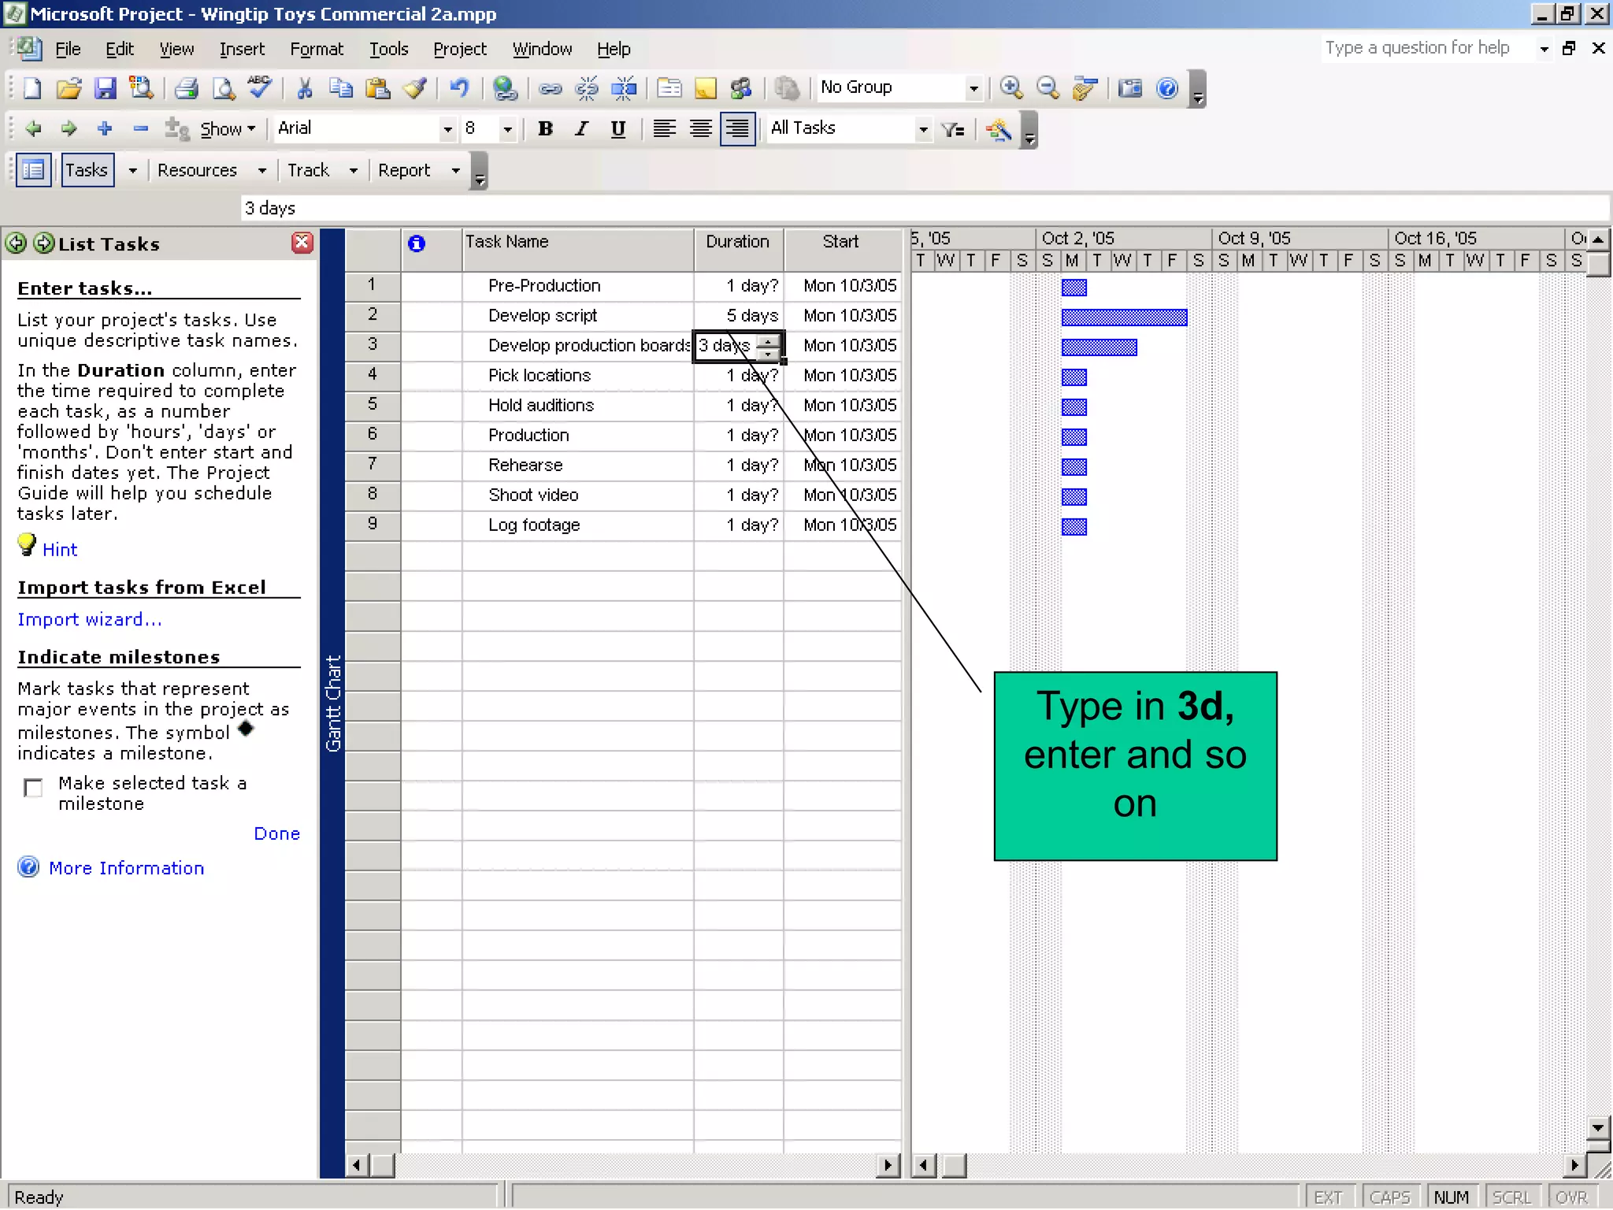Click the Done link in the side pane
Viewport: 1613px width, 1210px height.
(x=276, y=833)
